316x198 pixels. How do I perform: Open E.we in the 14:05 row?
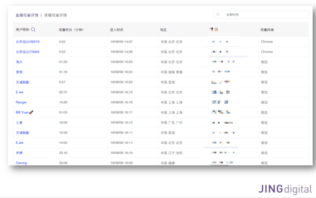pyautogui.click(x=19, y=143)
